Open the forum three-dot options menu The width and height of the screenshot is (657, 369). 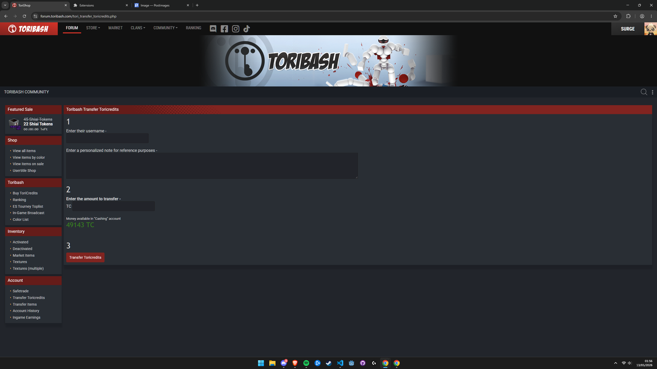point(652,92)
